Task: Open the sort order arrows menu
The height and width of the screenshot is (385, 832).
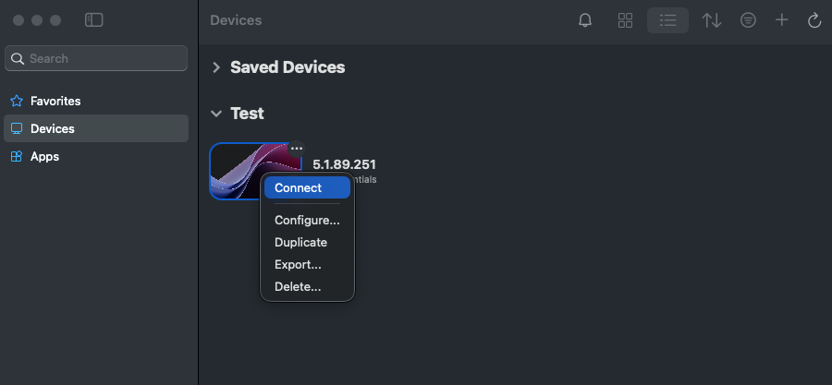Action: click(x=712, y=20)
